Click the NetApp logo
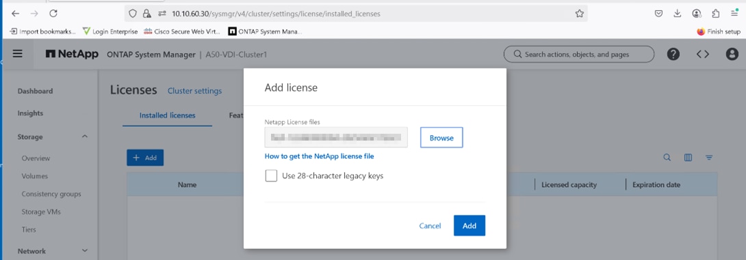 [72, 54]
